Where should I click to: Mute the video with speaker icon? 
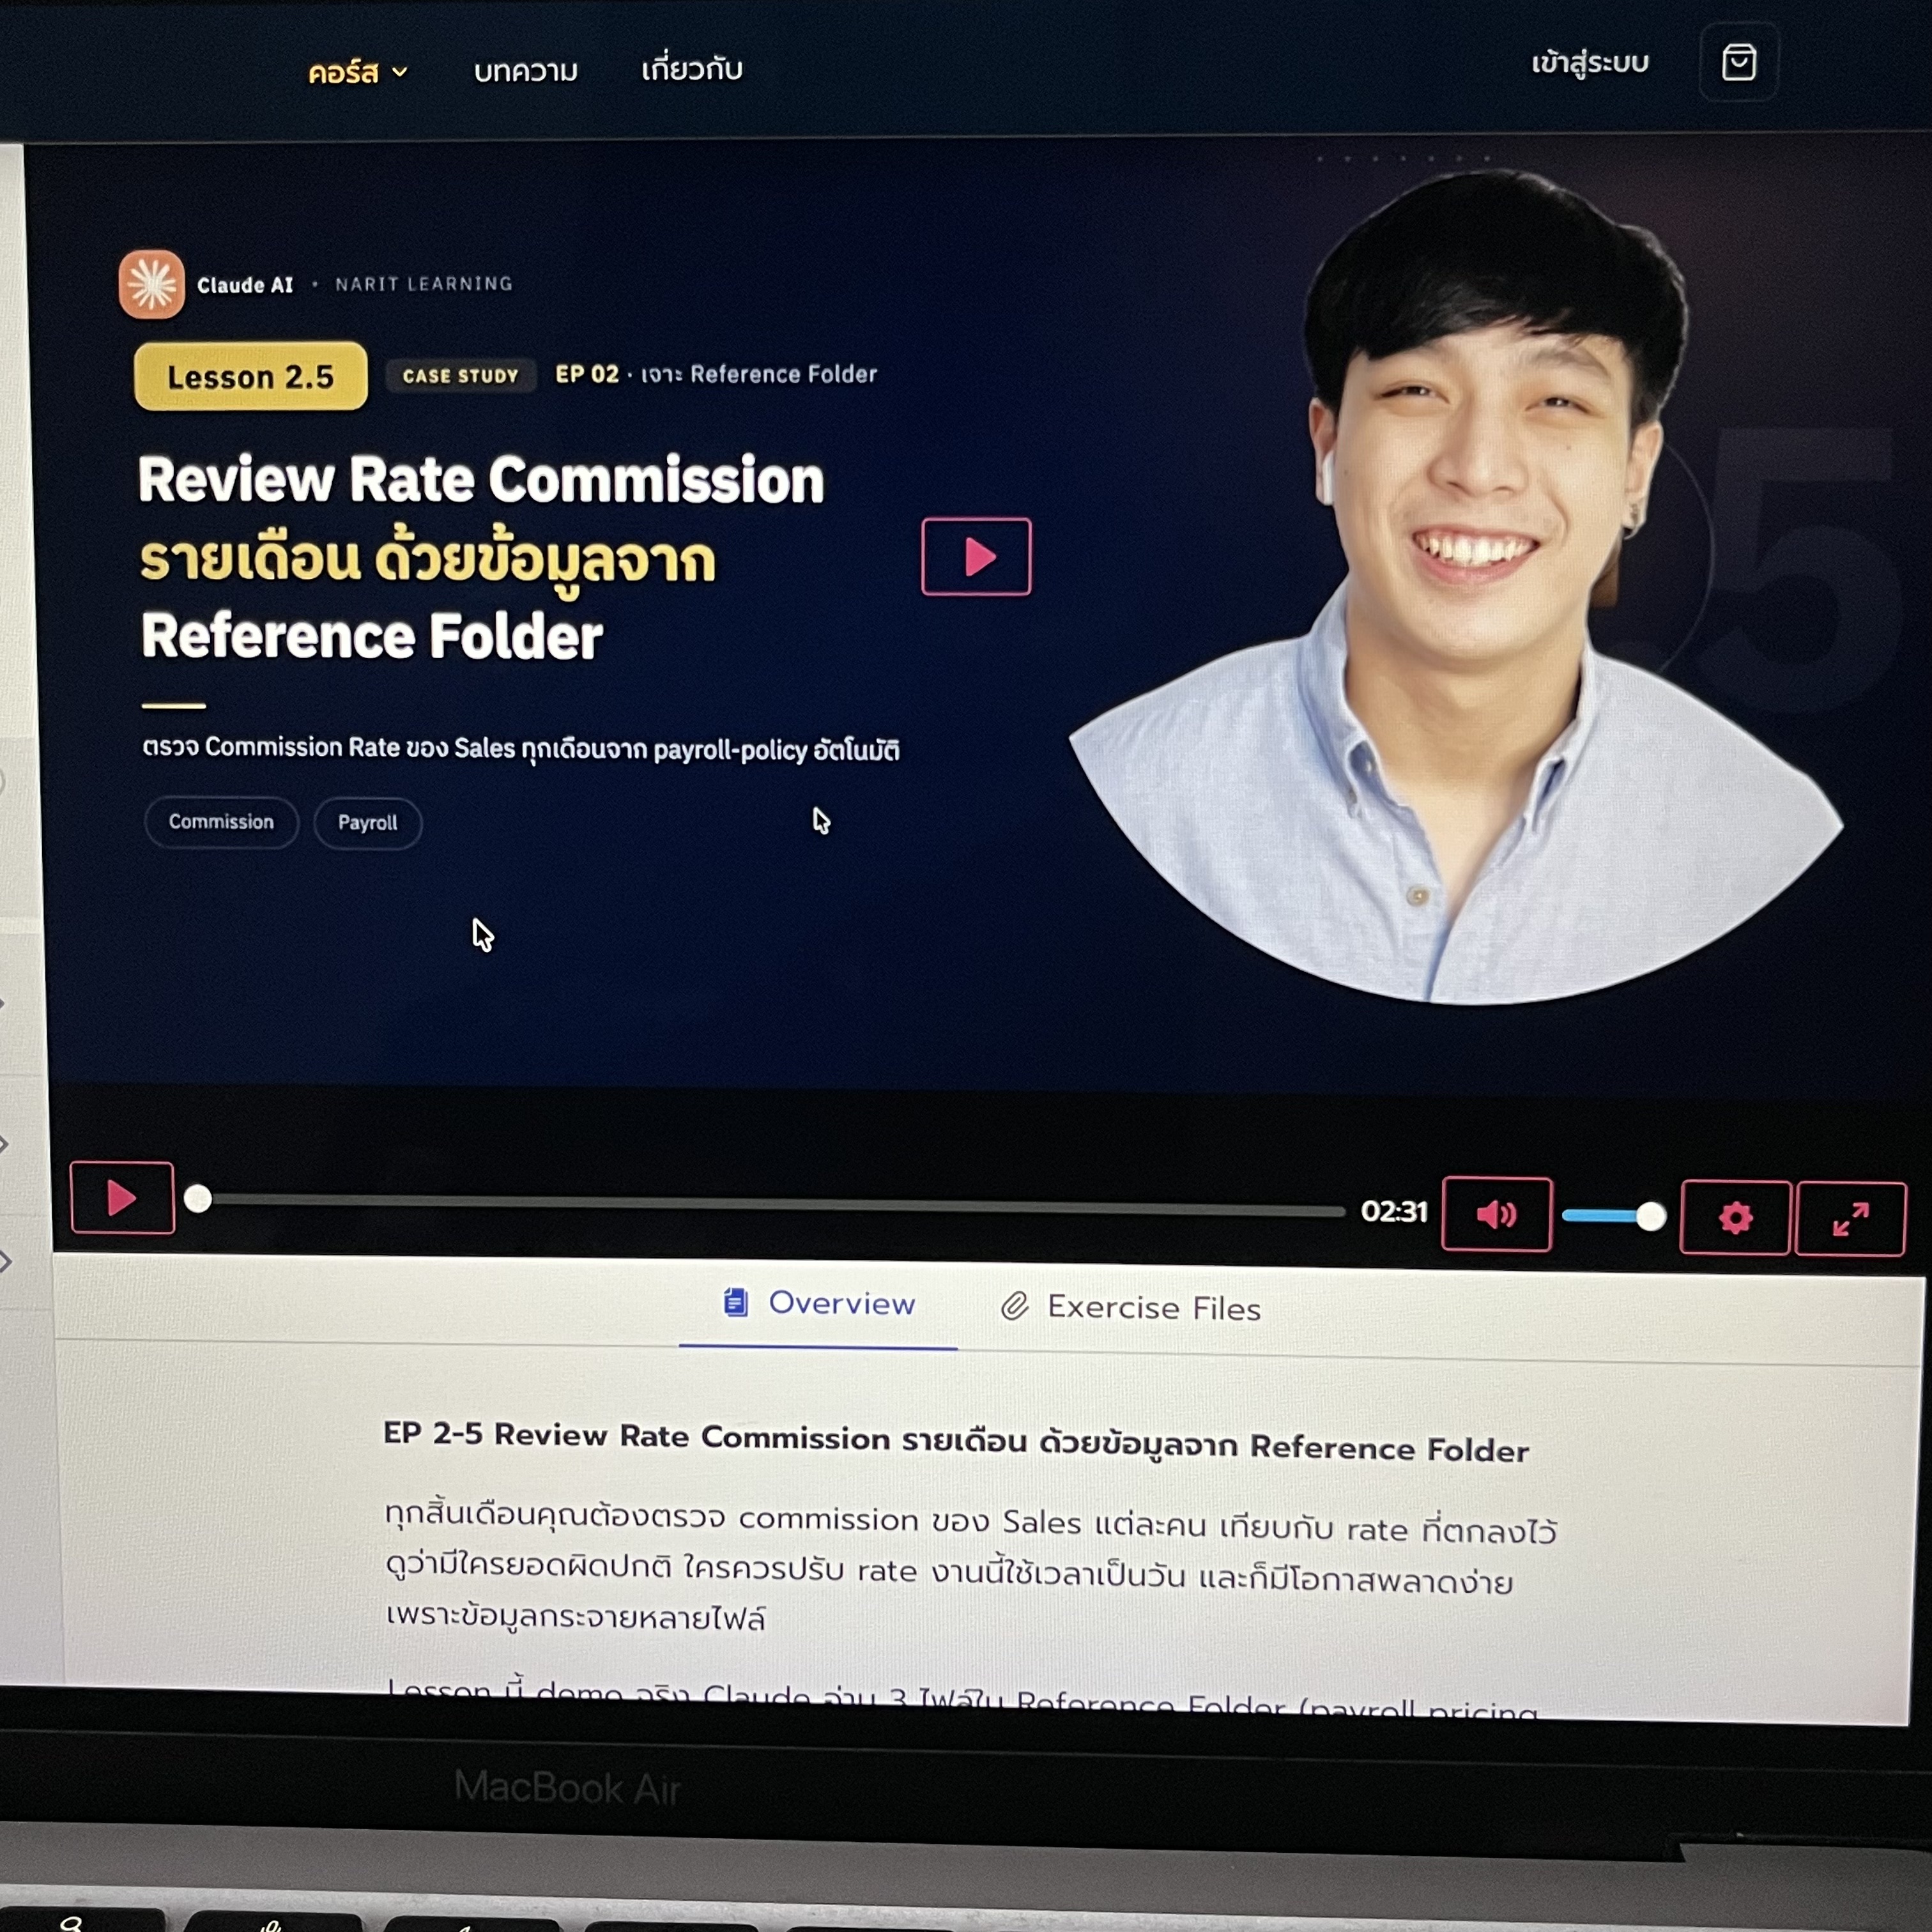(x=1496, y=1214)
